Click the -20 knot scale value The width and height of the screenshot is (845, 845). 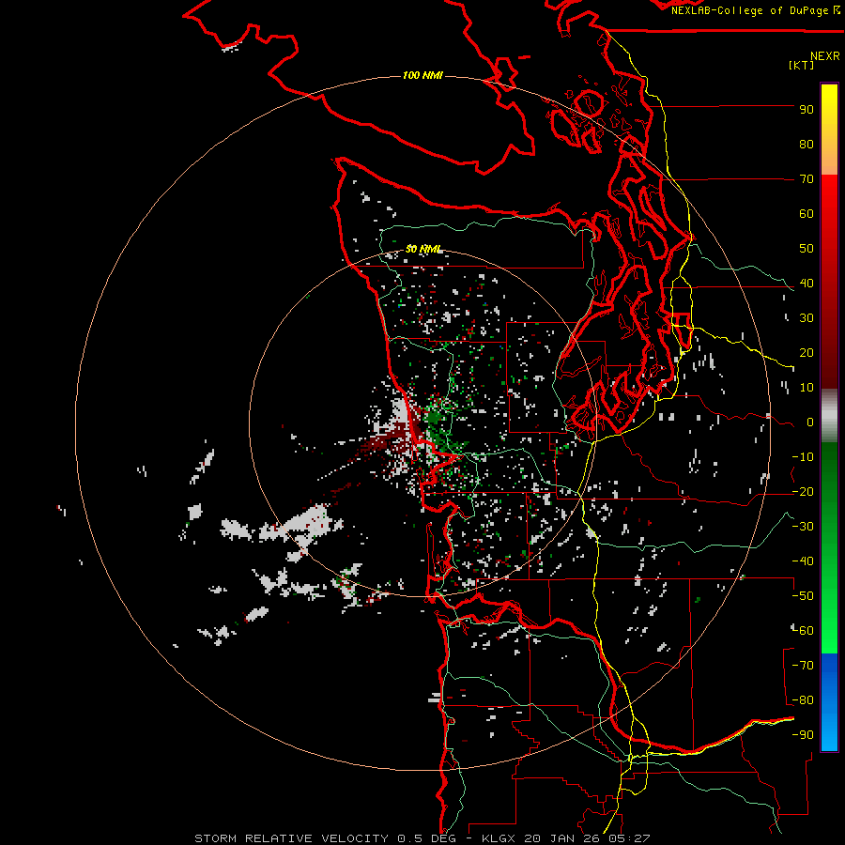point(803,492)
